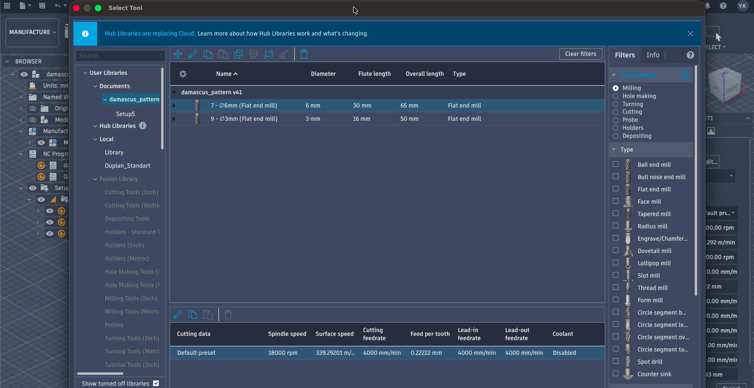This screenshot has height=388, width=754.
Task: Click the Duplicate tool icon
Action: coord(238,54)
